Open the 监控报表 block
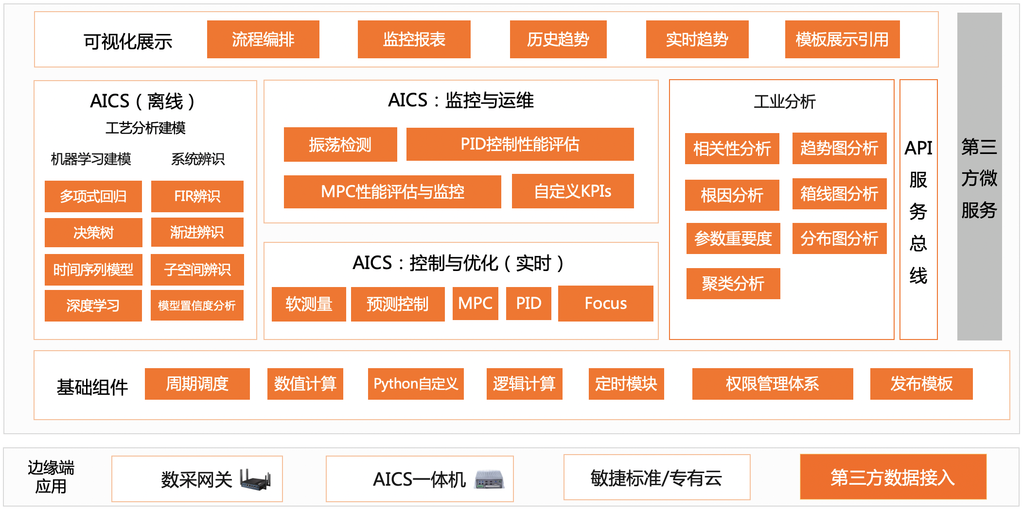The height and width of the screenshot is (509, 1022). click(x=414, y=39)
